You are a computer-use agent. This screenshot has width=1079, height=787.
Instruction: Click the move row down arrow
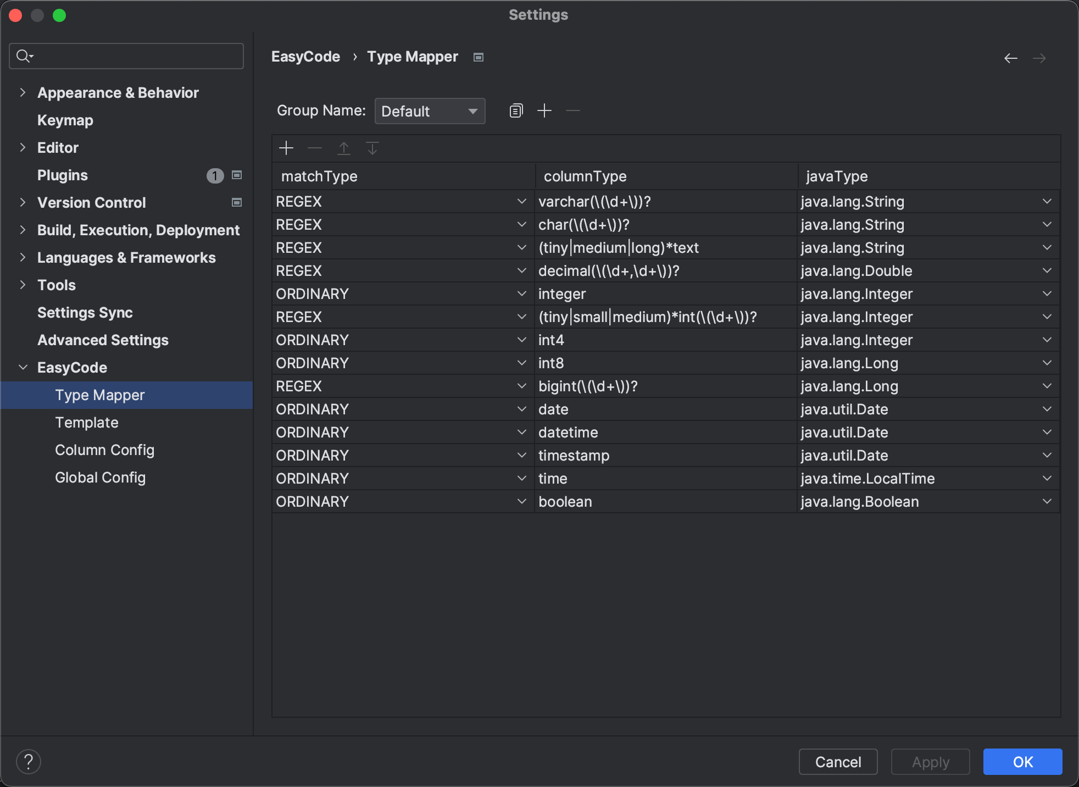(x=372, y=148)
